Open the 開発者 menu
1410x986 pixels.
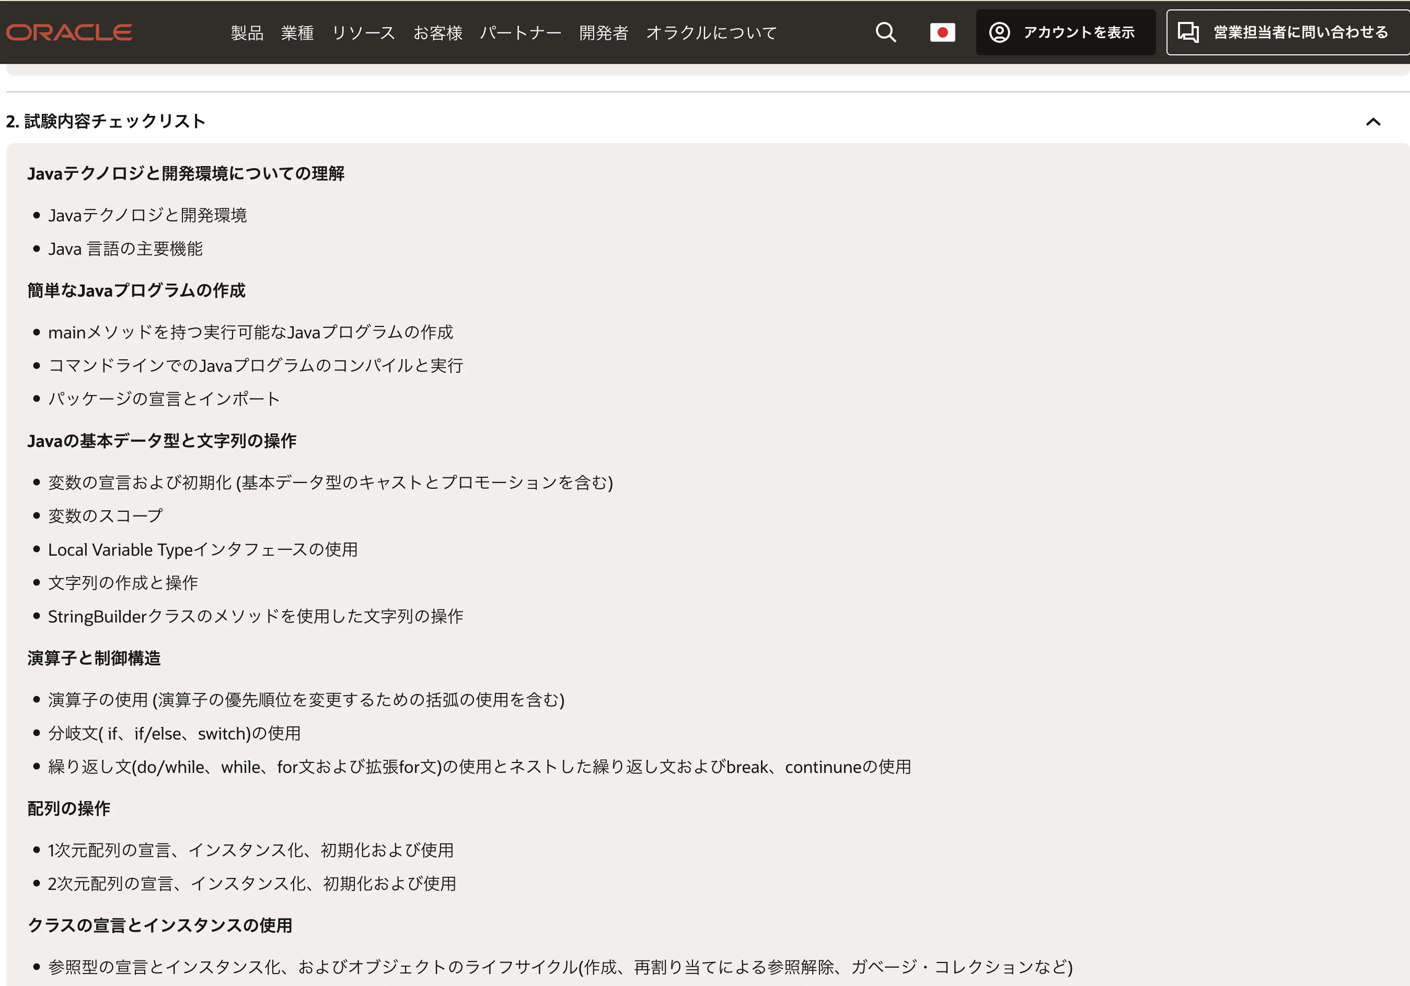tap(603, 33)
